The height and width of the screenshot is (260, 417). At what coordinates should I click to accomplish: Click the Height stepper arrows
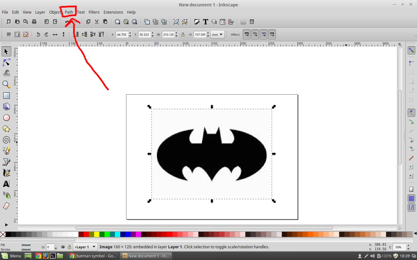[x=208, y=34]
